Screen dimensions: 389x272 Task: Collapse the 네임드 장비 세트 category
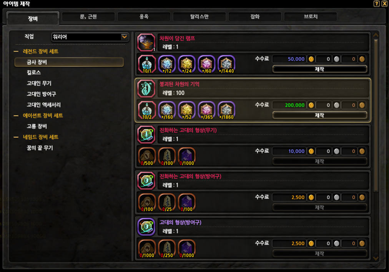coord(16,137)
